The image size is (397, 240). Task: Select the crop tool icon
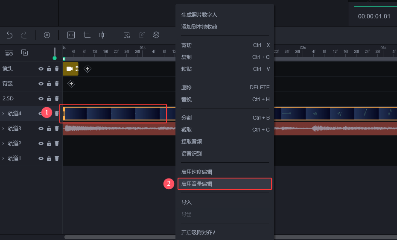(x=87, y=35)
